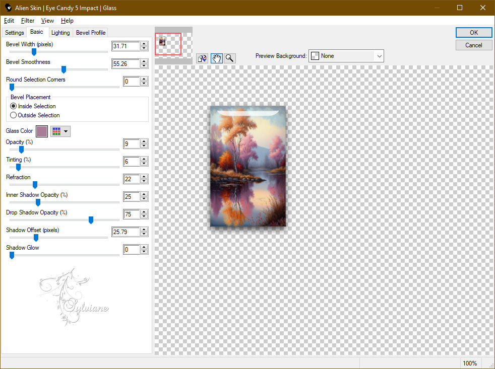Click the Round Selection Corners slider handle
The width and height of the screenshot is (495, 369).
[x=12, y=87]
